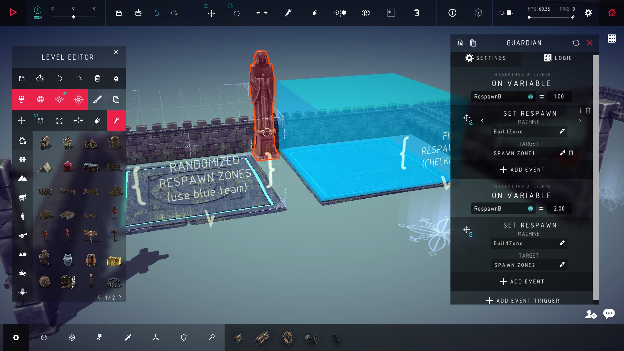Image resolution: width=624 pixels, height=351 pixels.
Task: Click the home icon at top right
Action: [x=612, y=13]
